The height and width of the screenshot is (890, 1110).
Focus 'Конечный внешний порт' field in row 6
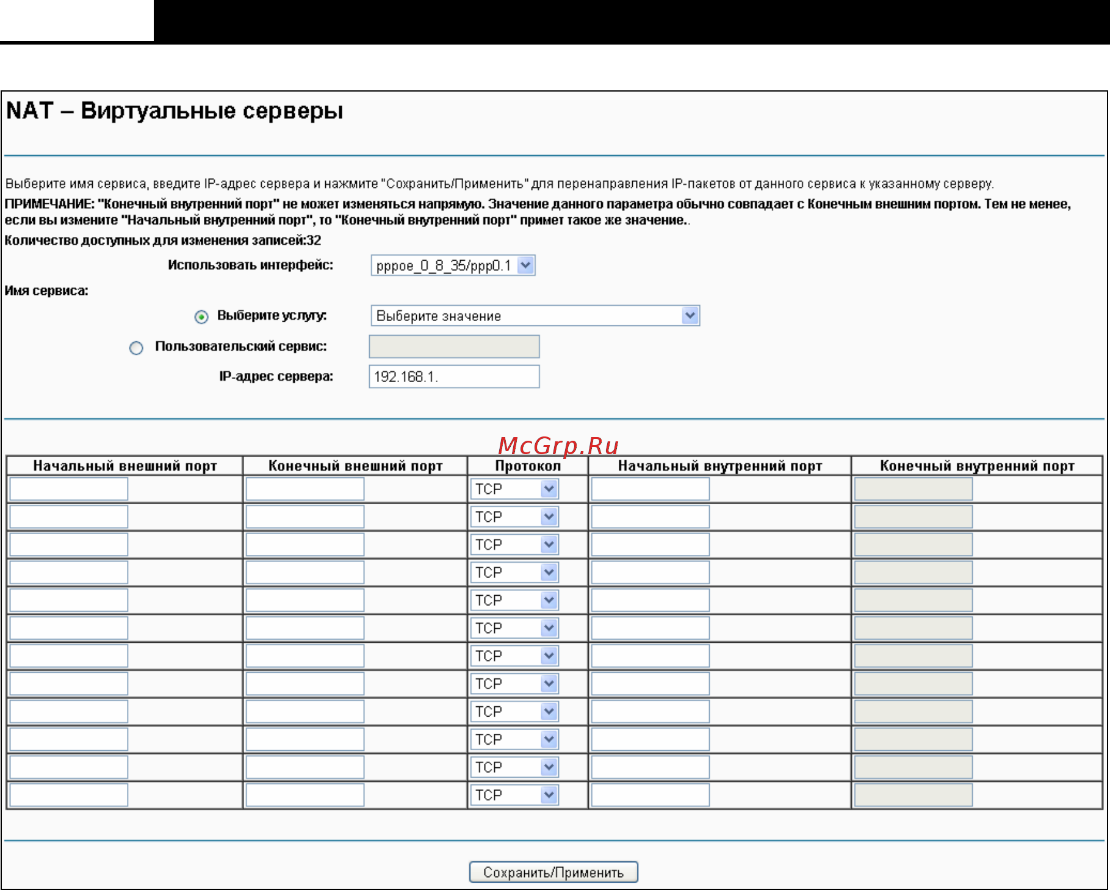[305, 628]
